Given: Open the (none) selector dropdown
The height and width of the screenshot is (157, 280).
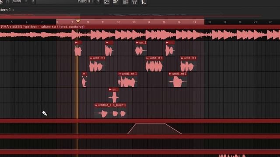Looking at the screenshot, I should (16, 1).
